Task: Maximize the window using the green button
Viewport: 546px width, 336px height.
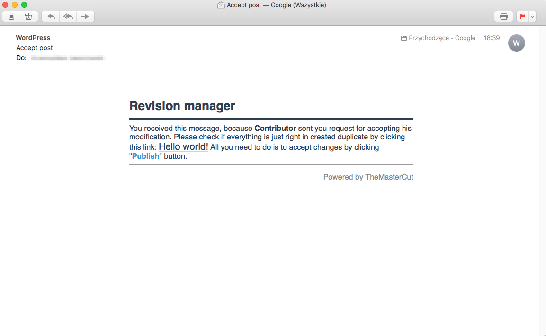Action: [24, 5]
